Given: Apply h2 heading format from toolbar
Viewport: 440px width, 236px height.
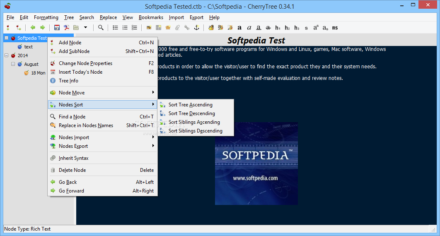Looking at the screenshot, I should 288,27.
